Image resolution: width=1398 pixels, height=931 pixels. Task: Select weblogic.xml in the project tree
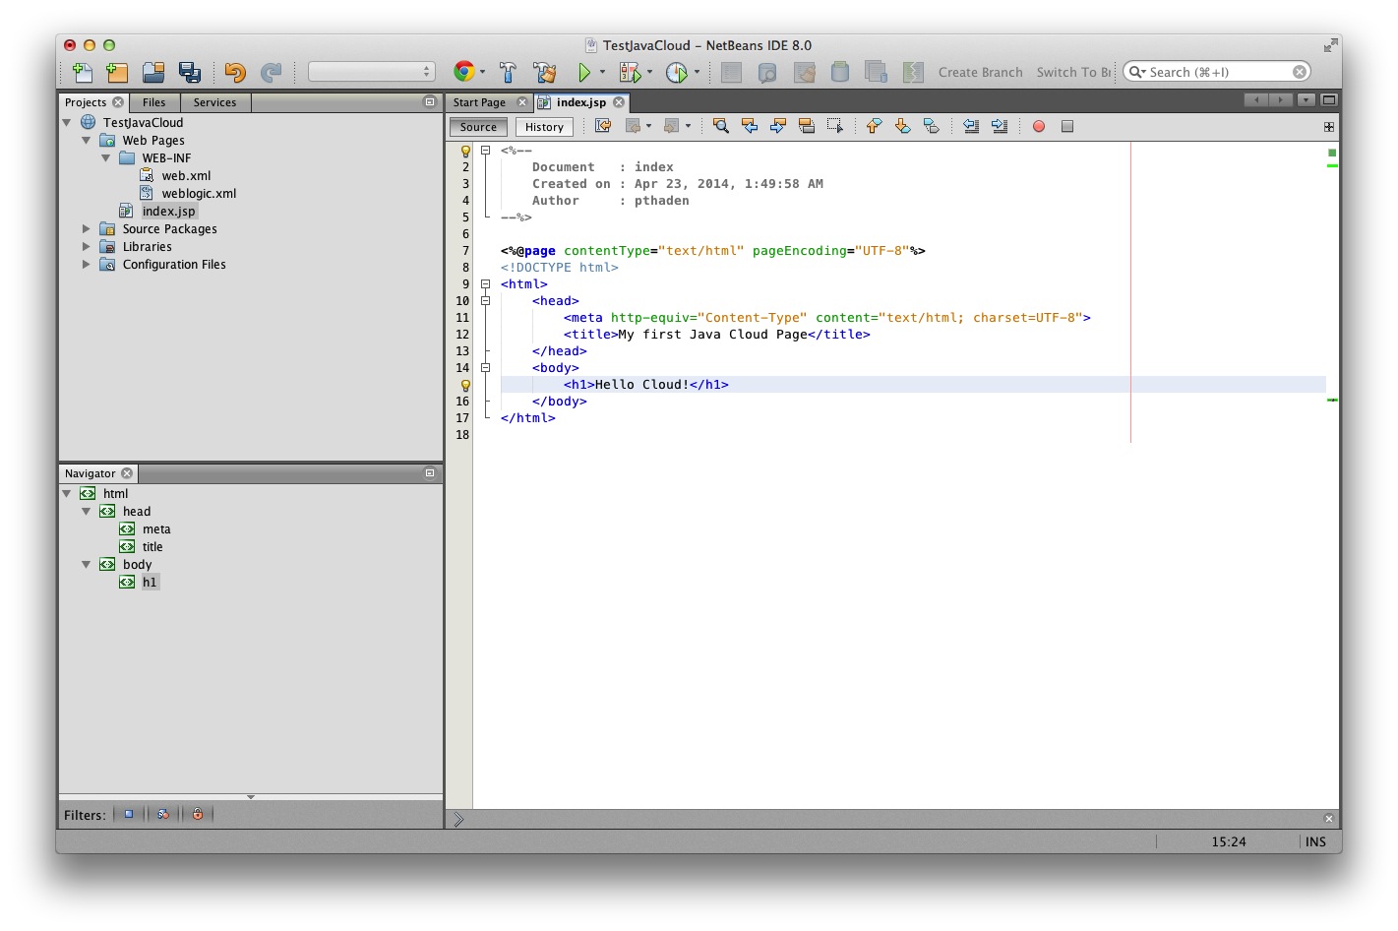coord(199,194)
